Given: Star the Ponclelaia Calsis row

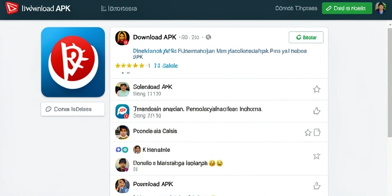Looking at the screenshot, I should point(308,132).
